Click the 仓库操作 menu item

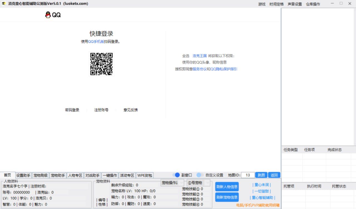[313, 4]
